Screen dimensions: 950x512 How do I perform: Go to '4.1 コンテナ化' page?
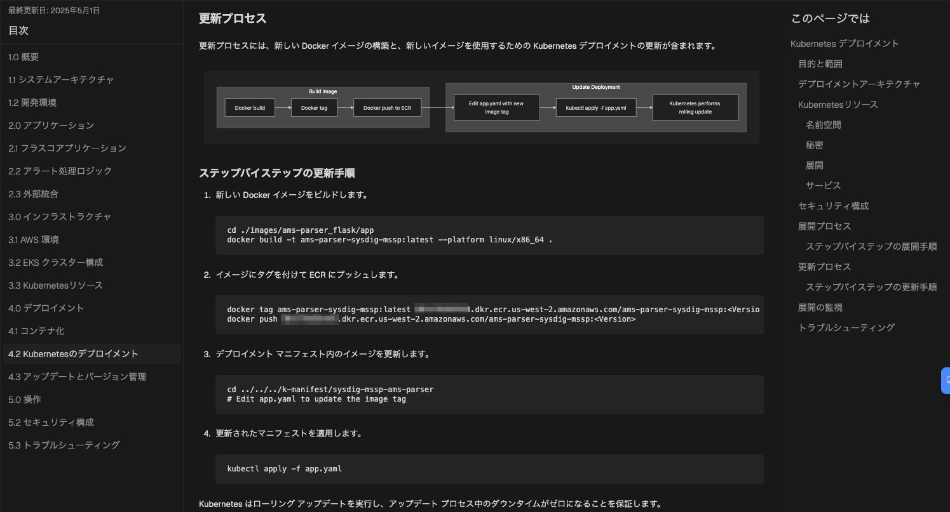point(36,331)
